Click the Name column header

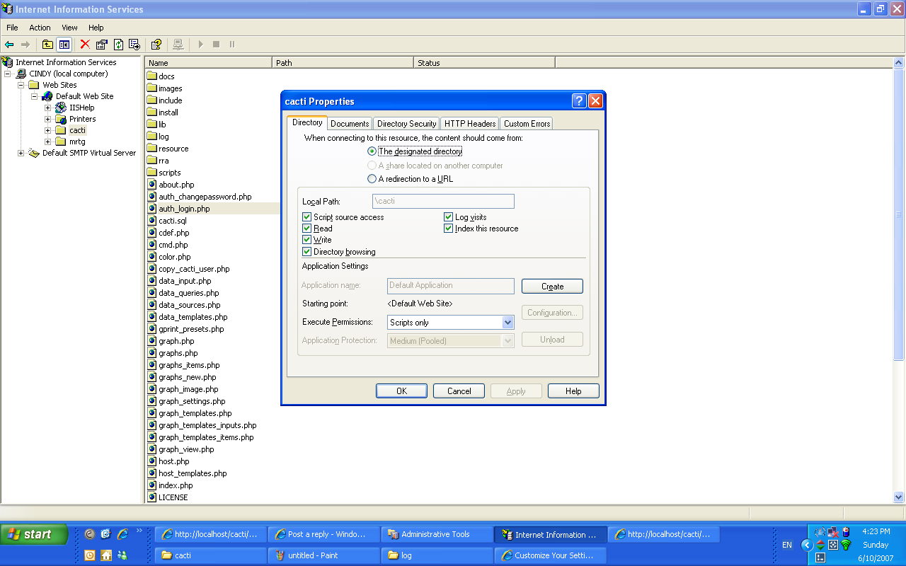point(209,62)
